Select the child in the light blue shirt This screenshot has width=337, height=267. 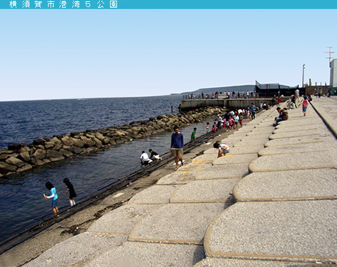pyautogui.click(x=52, y=197)
